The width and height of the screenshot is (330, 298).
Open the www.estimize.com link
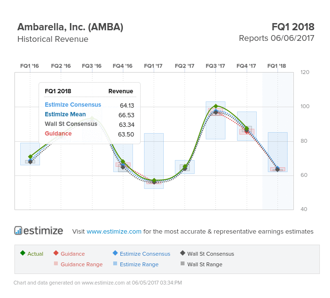tap(114, 231)
